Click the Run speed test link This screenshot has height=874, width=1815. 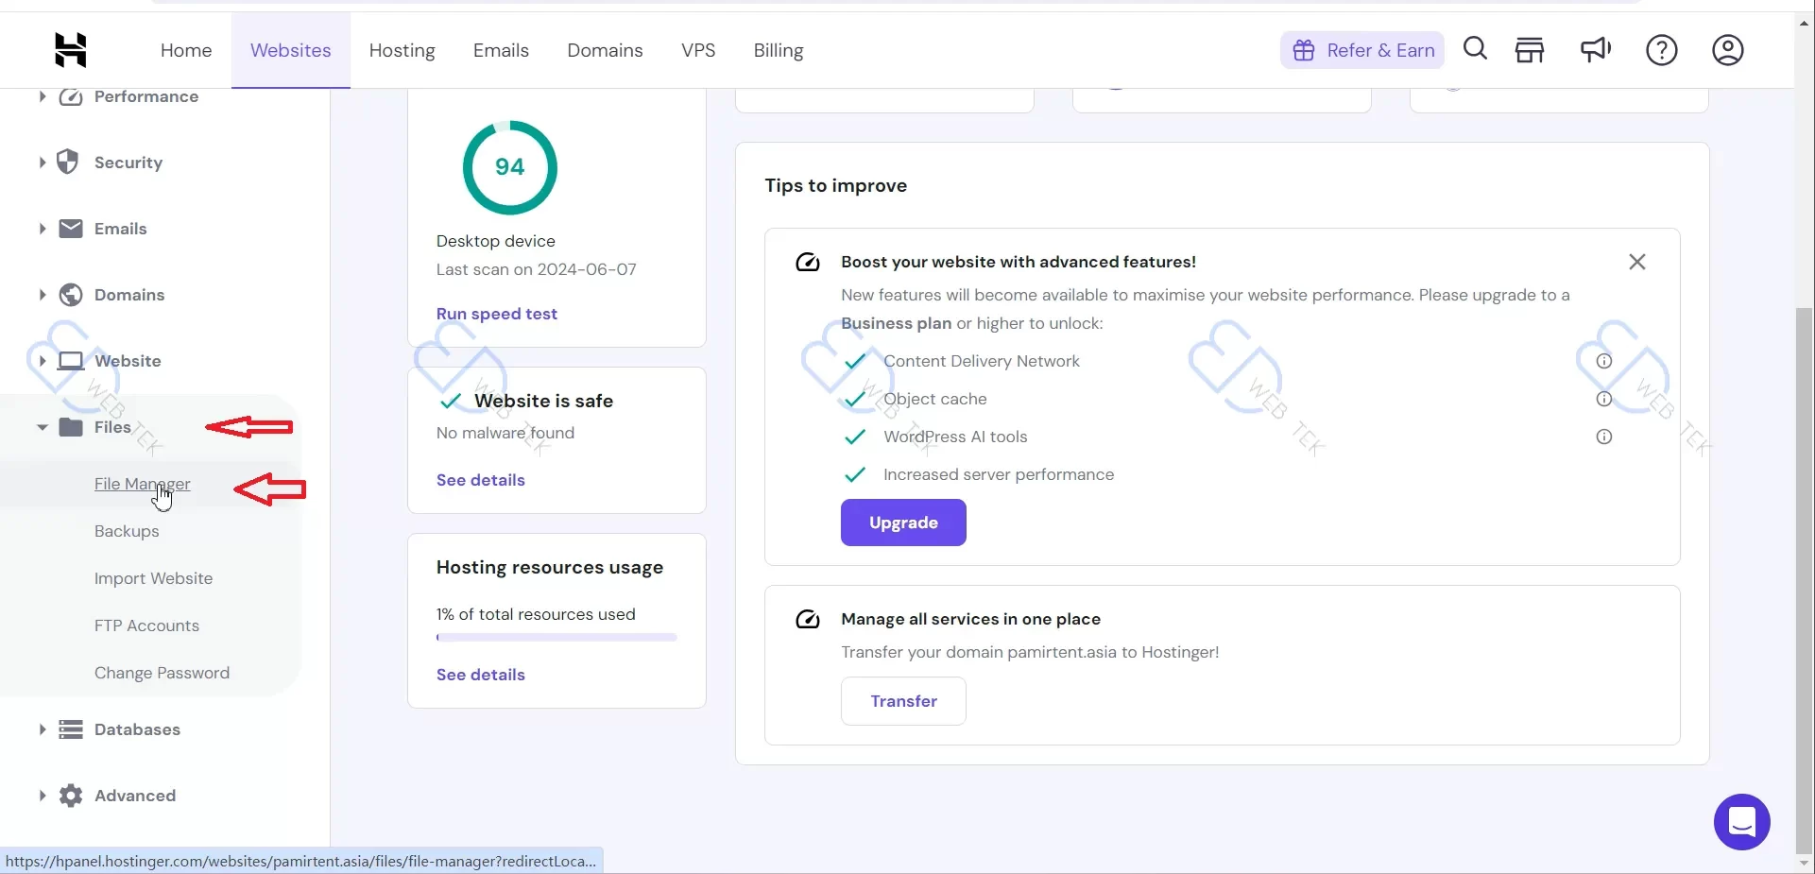[496, 314]
